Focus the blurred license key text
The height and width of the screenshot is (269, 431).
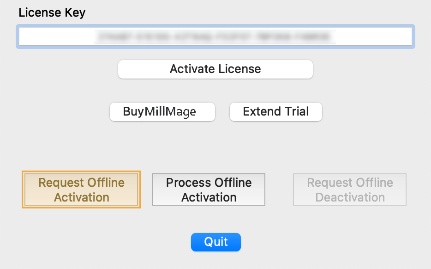tap(215, 37)
